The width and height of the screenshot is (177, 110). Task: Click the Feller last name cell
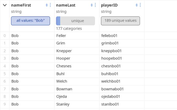point(61,35)
